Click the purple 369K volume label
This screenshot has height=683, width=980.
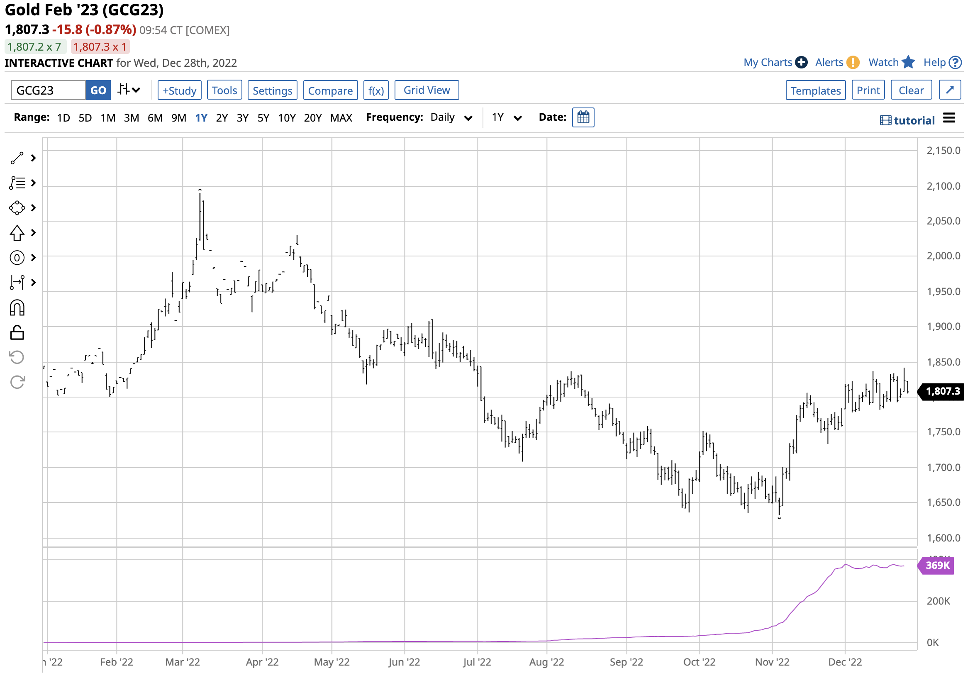(x=937, y=566)
